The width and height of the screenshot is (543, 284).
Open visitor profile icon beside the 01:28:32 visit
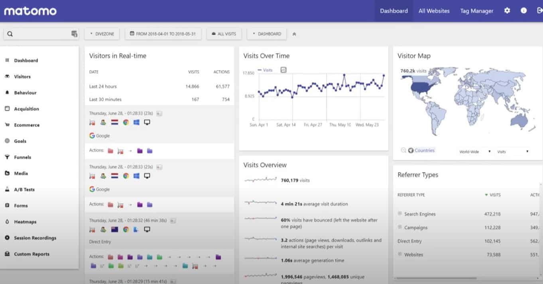pyautogui.click(x=173, y=220)
